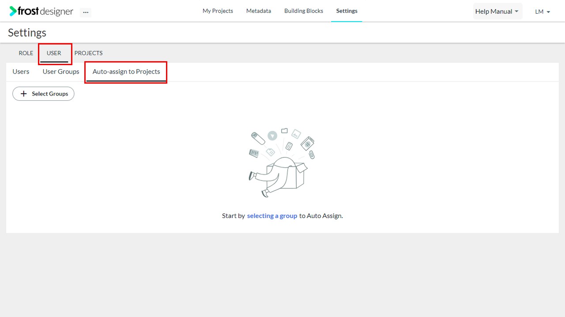Screen dimensions: 565x317
Task: Select Auto-assign to Projects sub-tab
Action: tap(126, 71)
